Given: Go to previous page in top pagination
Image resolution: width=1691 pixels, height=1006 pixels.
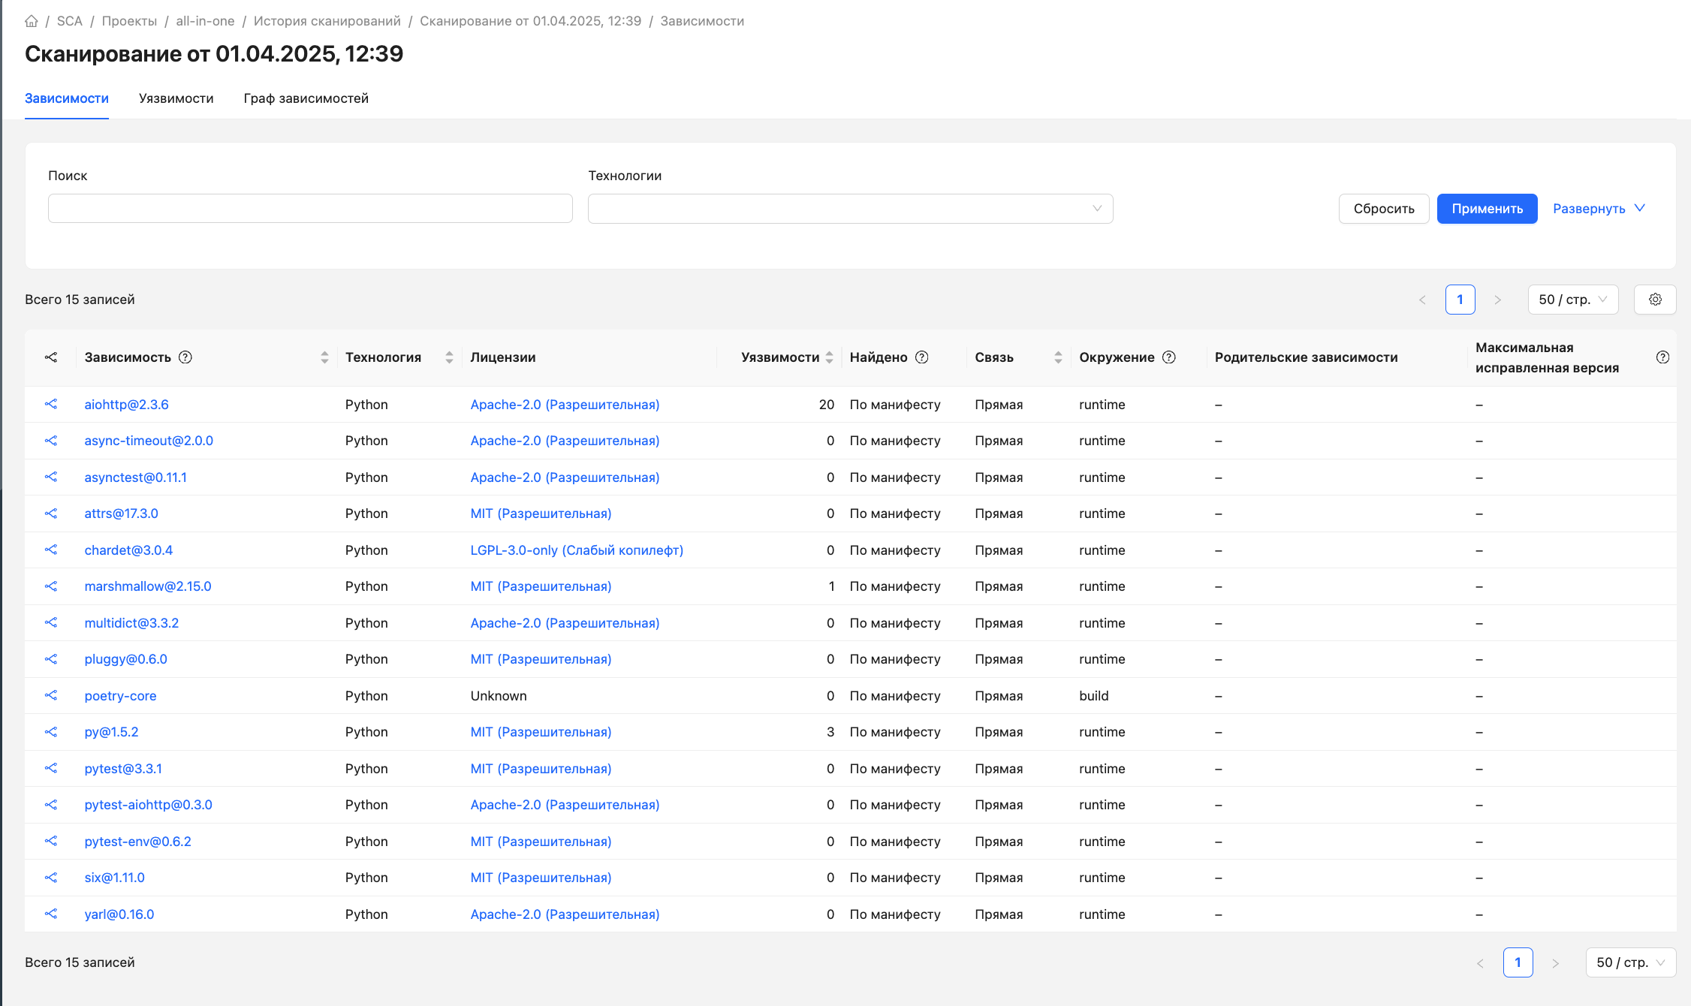Looking at the screenshot, I should click(1422, 300).
